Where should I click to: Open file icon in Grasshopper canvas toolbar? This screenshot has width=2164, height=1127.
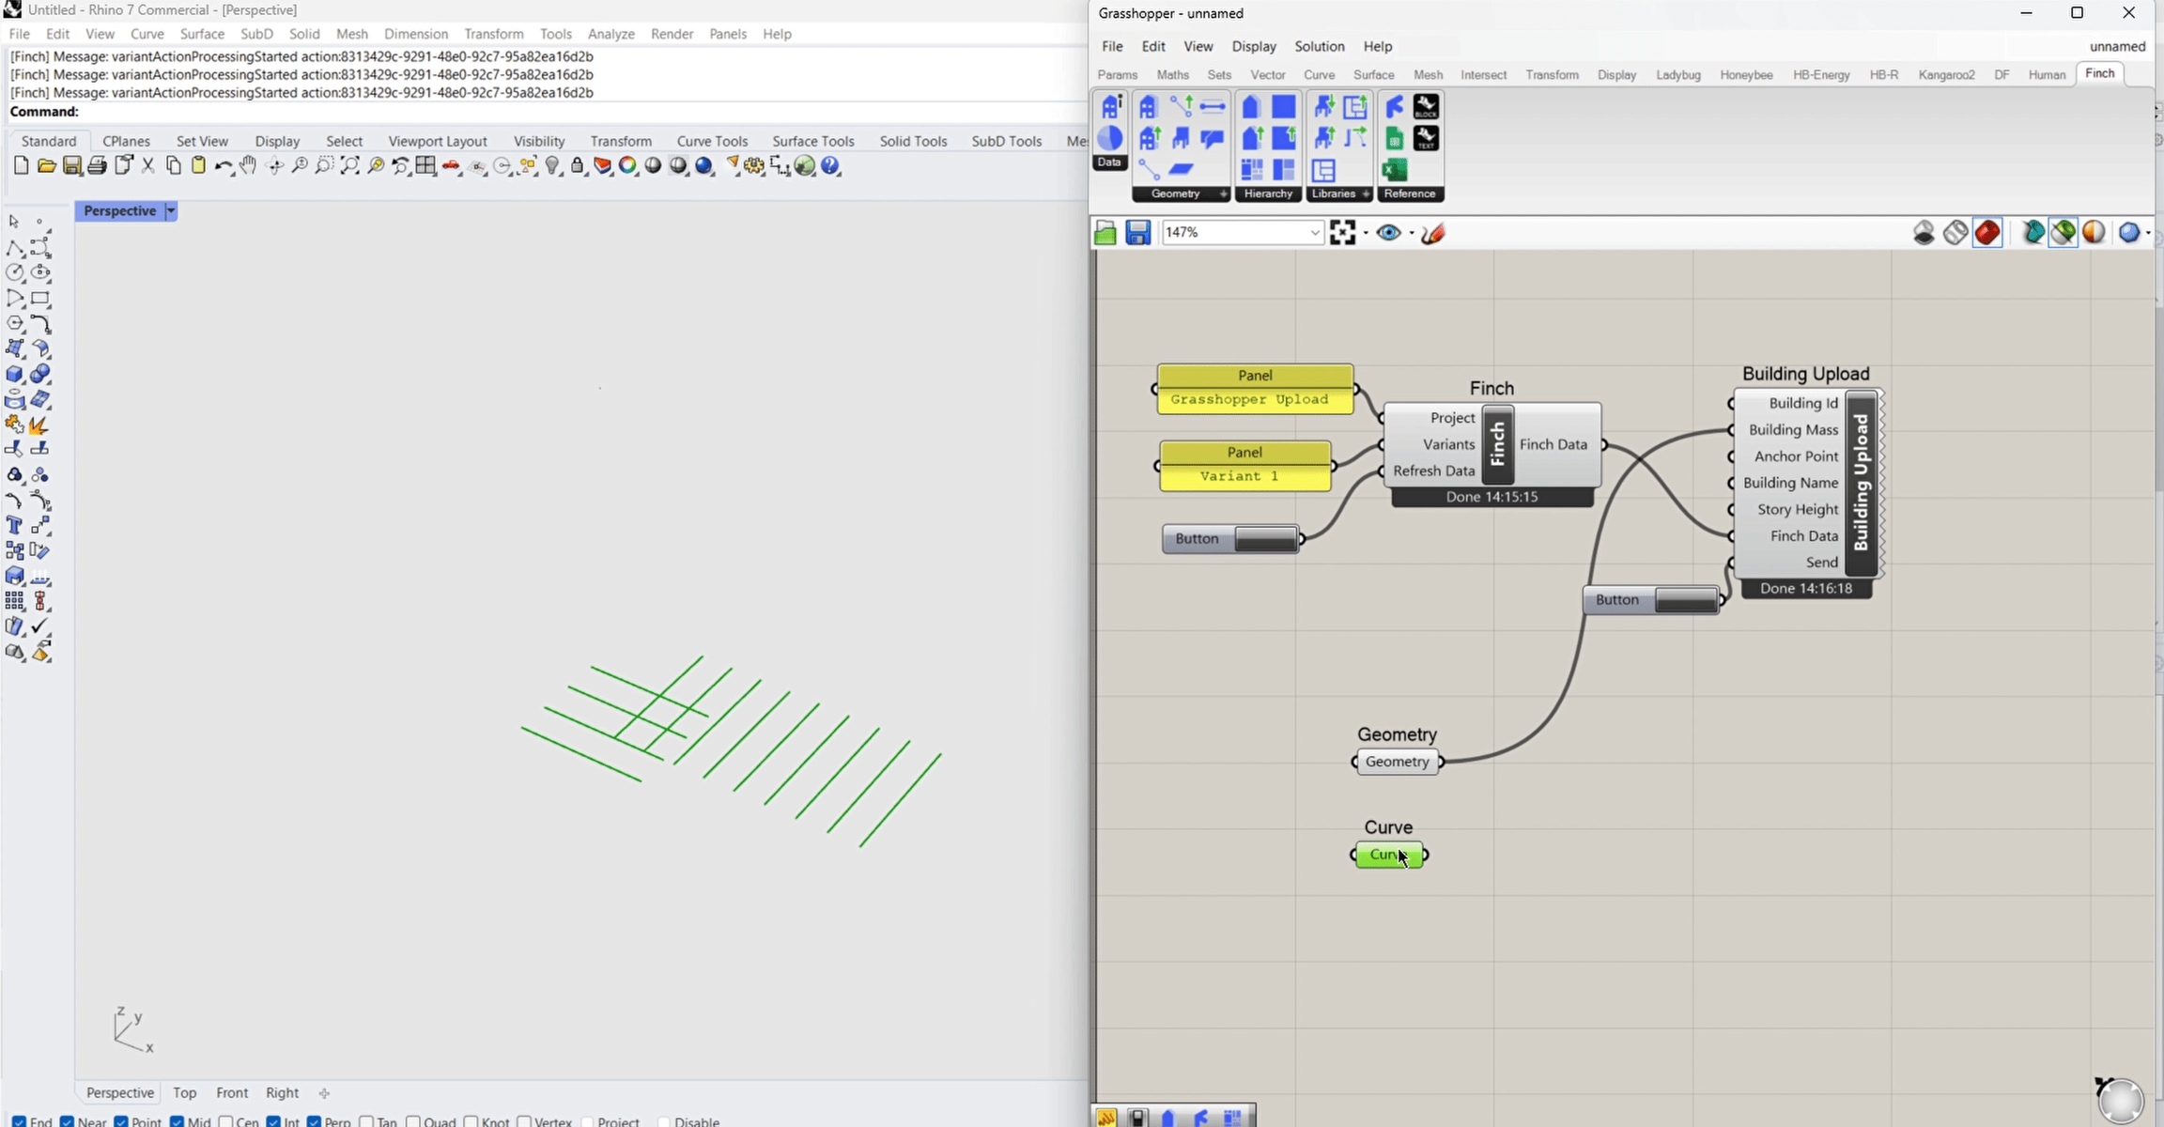[1105, 233]
